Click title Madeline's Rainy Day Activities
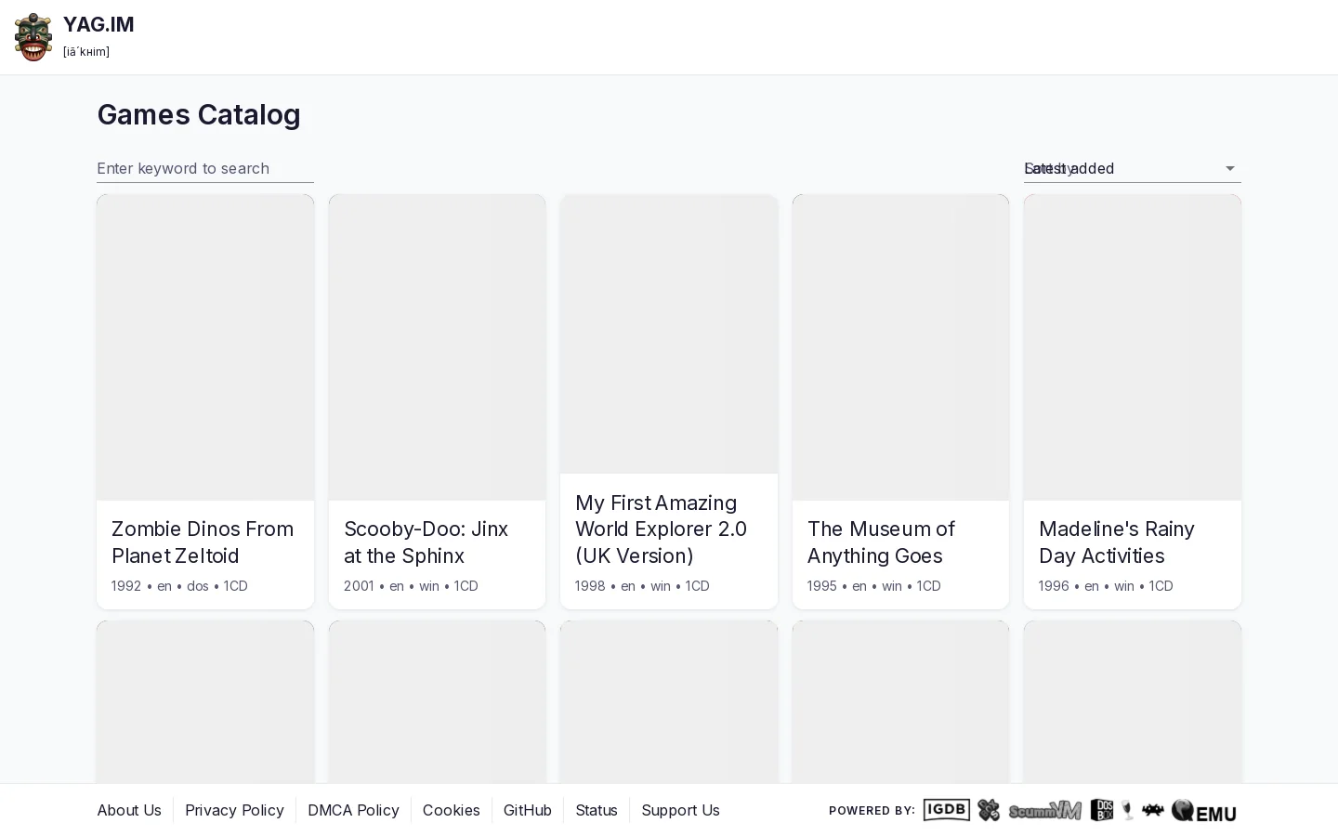The width and height of the screenshot is (1338, 836). 1117,542
